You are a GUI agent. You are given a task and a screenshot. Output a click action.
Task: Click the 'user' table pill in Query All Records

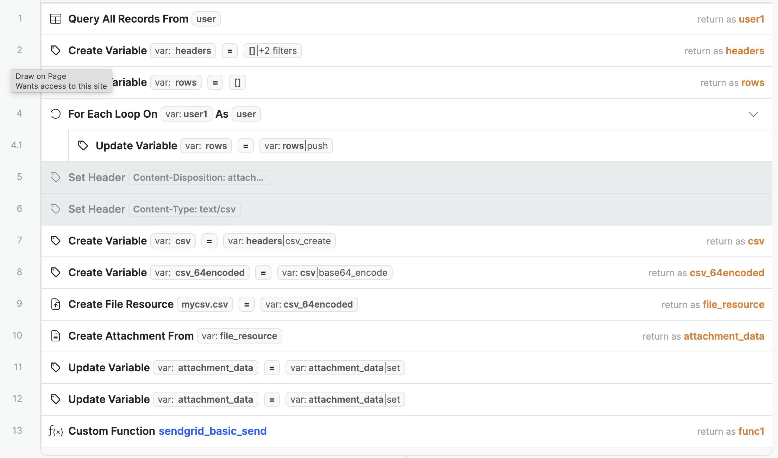click(206, 19)
